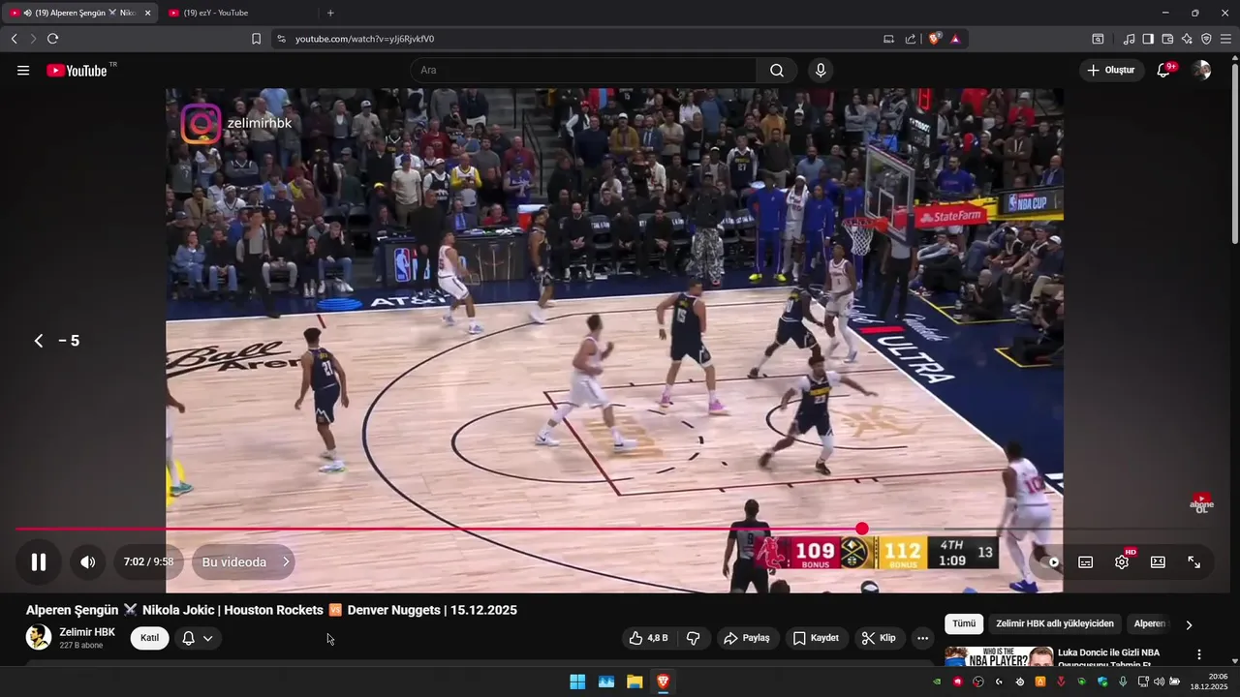Click the install app icon in address bar
Viewport: 1240px width, 697px height.
pos(888,39)
